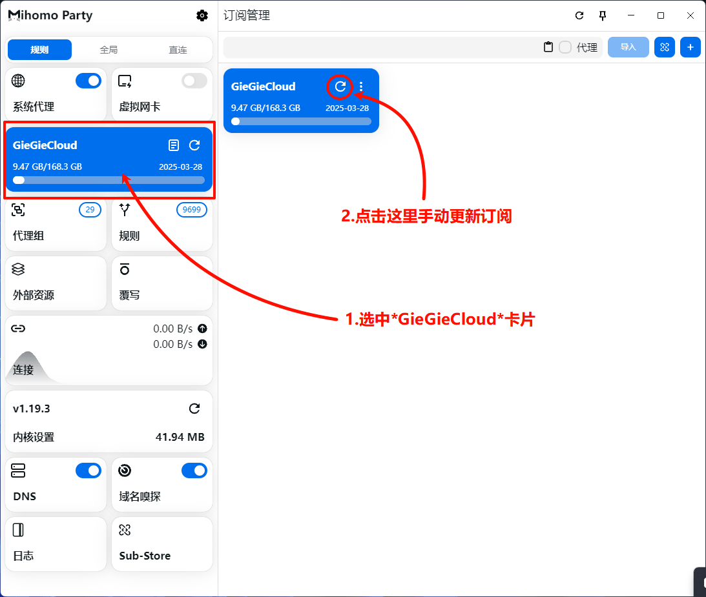Enable the 虚拟网卡 switch
This screenshot has height=597, width=706.
[x=194, y=81]
